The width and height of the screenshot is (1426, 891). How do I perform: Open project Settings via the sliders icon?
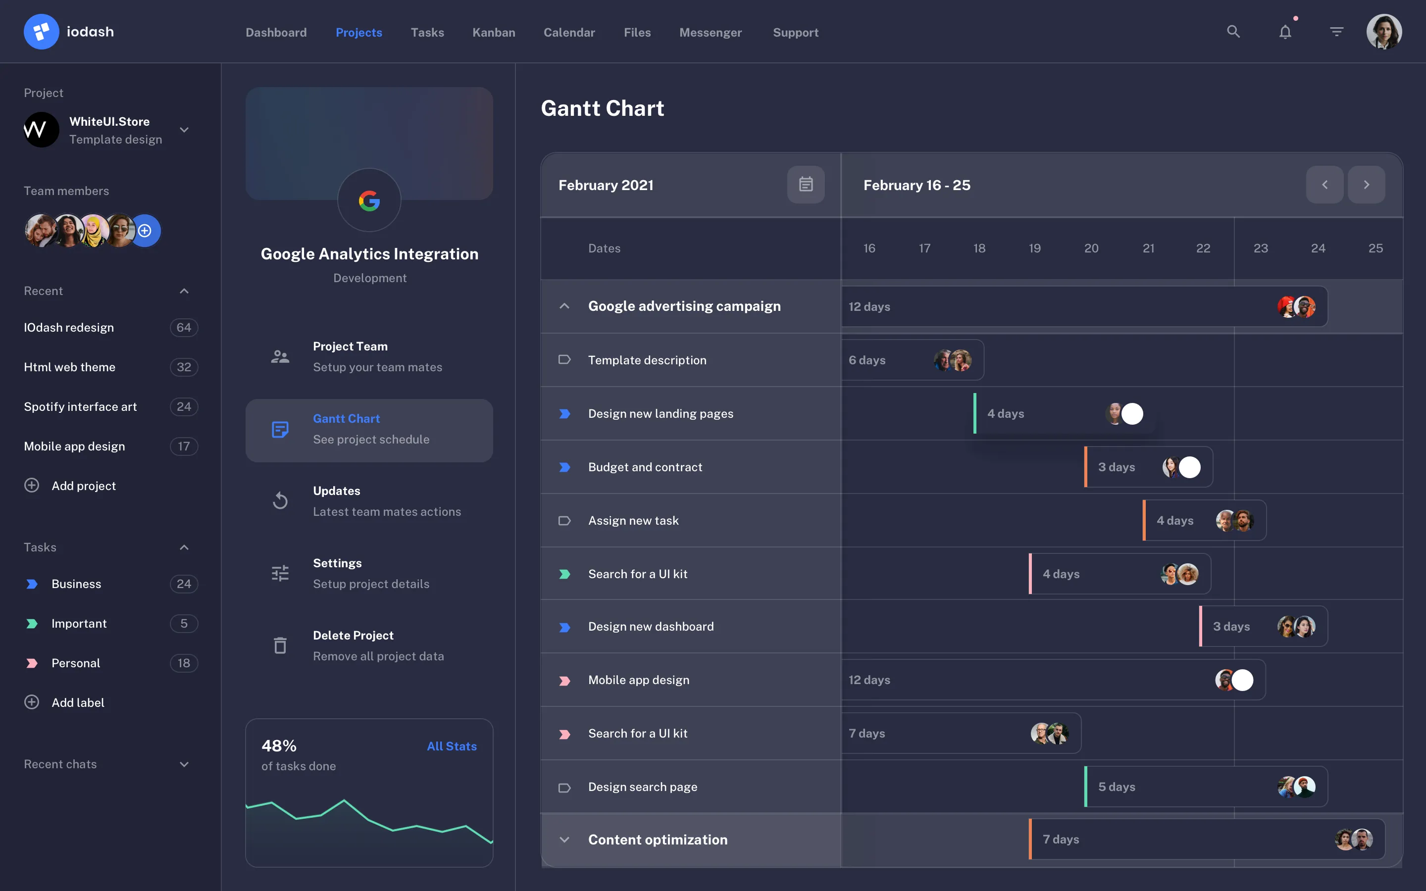[280, 572]
